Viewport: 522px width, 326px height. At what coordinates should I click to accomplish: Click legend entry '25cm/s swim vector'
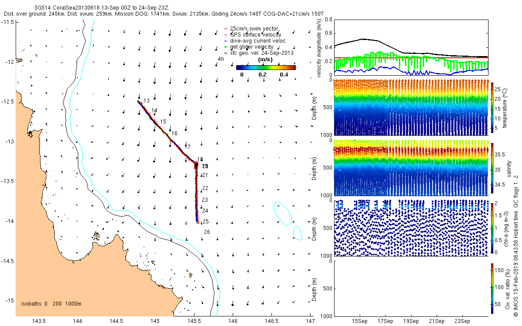(x=254, y=29)
